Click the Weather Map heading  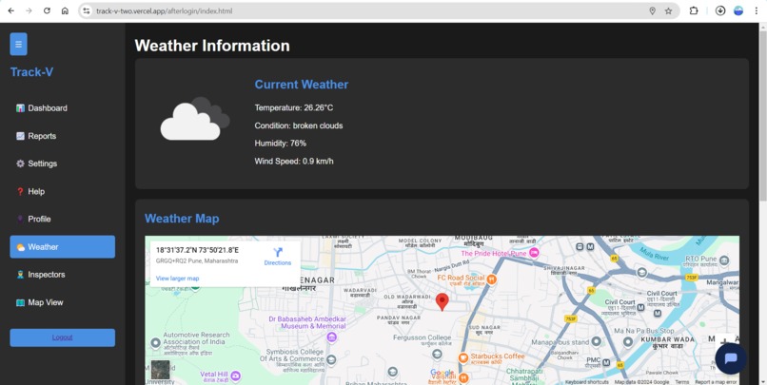pos(182,219)
